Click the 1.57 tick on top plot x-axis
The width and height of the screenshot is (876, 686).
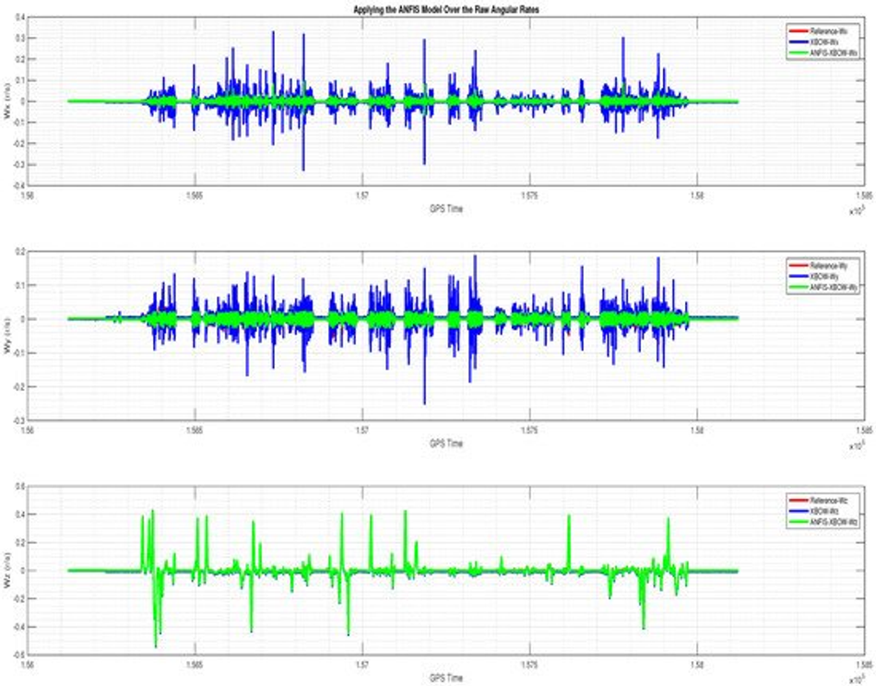click(x=362, y=195)
